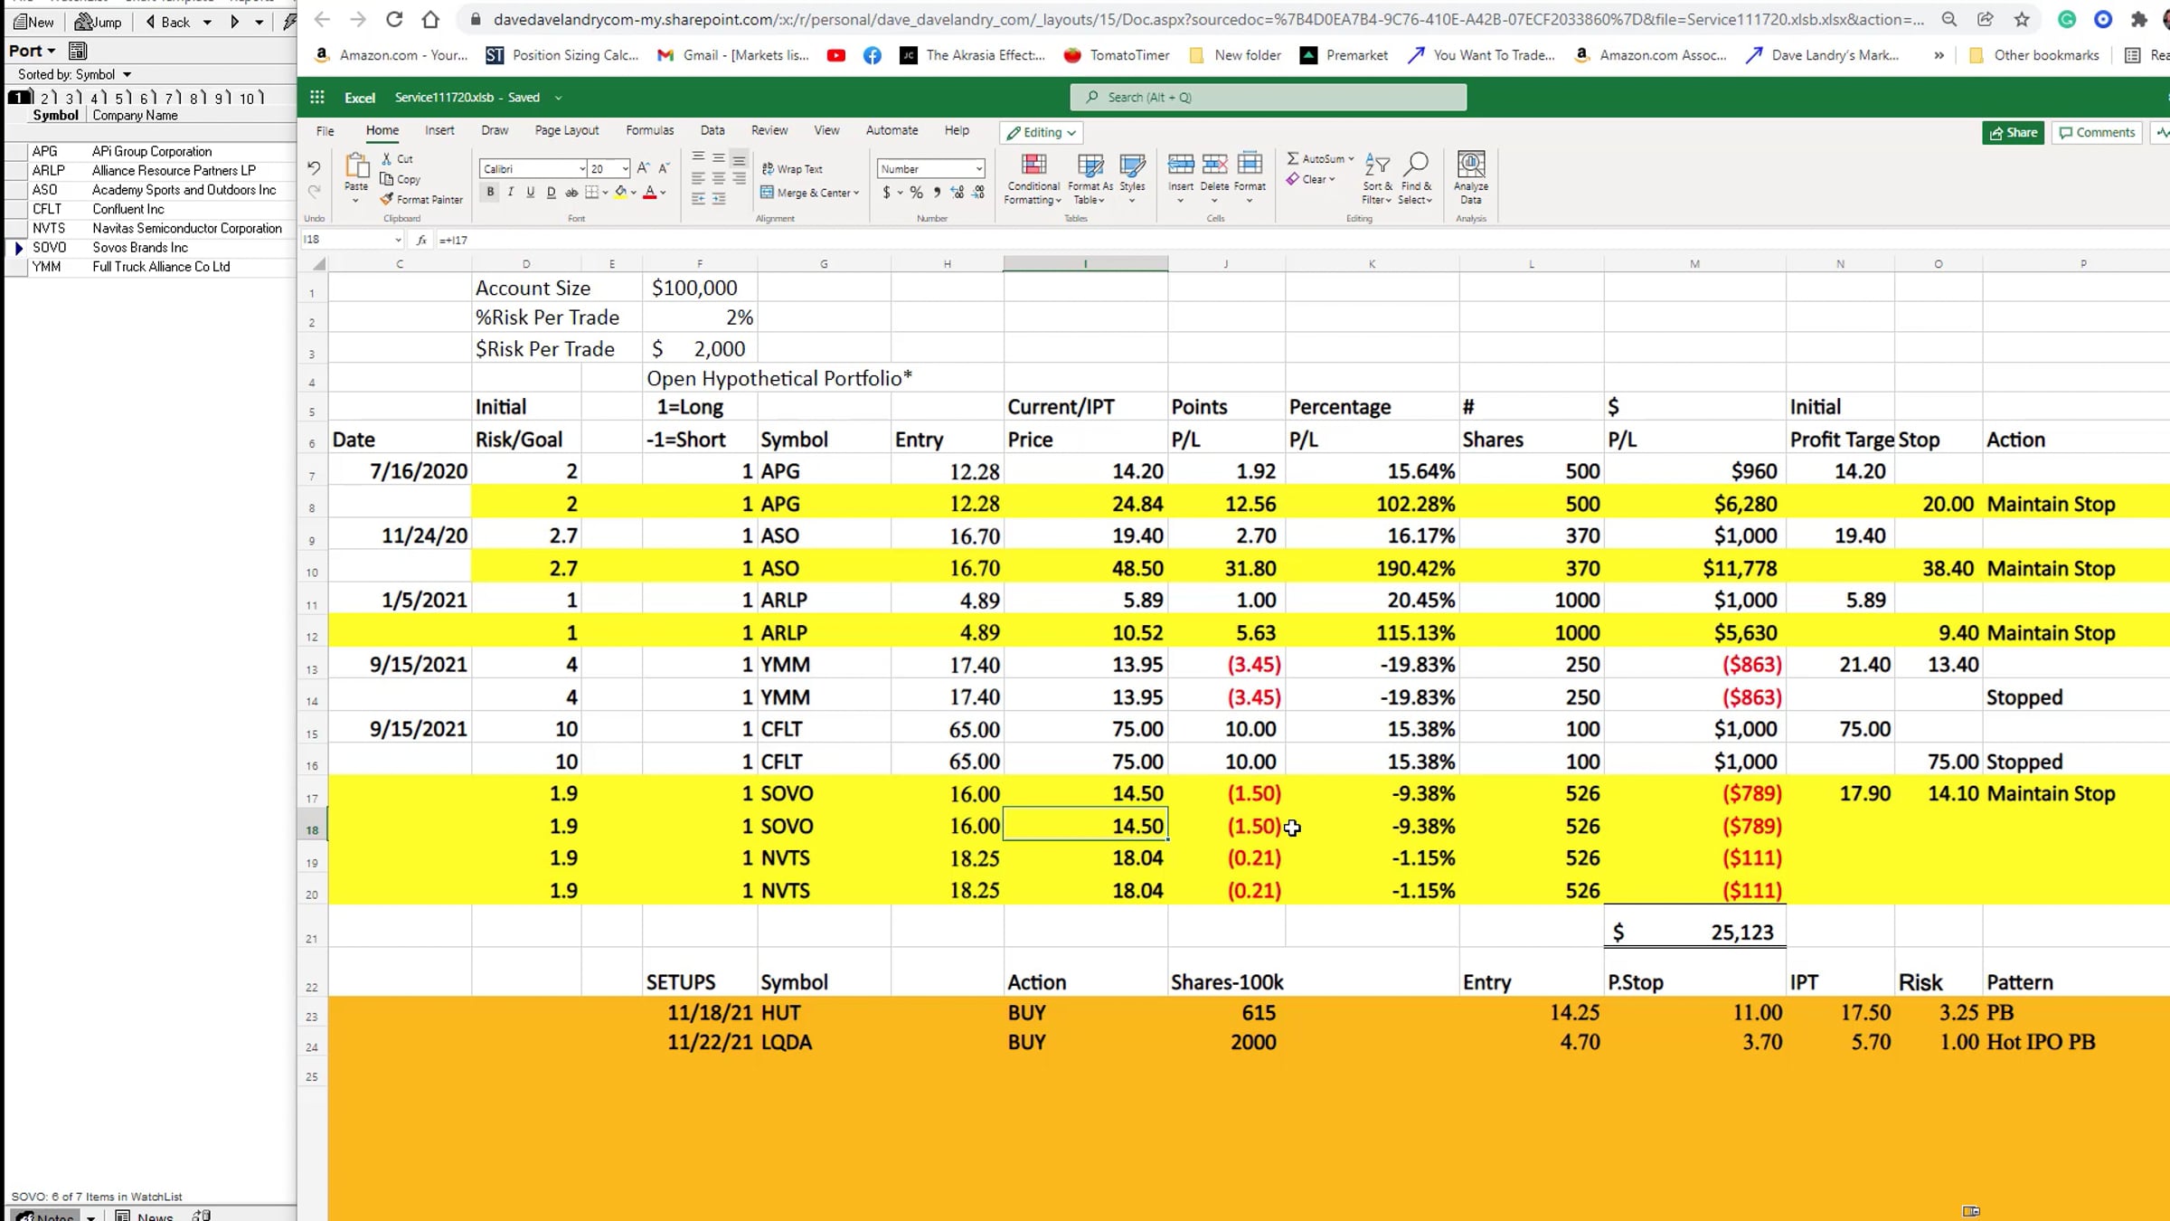Toggle bottom vertical alignment

click(739, 158)
